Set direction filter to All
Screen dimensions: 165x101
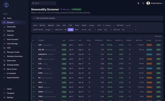coord(65,30)
